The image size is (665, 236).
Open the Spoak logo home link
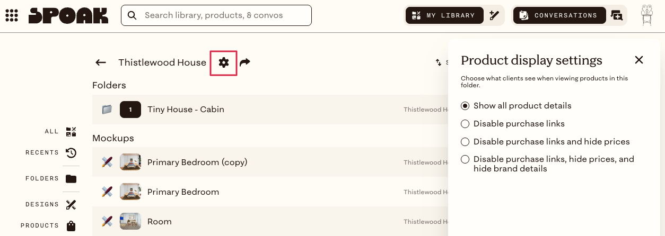coord(68,15)
